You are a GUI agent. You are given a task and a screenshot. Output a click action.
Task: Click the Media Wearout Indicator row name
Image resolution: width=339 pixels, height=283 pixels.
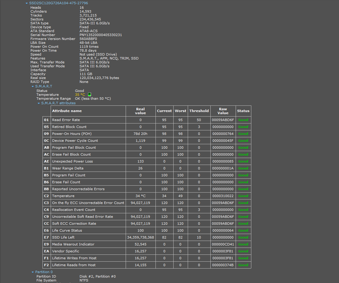click(73, 244)
